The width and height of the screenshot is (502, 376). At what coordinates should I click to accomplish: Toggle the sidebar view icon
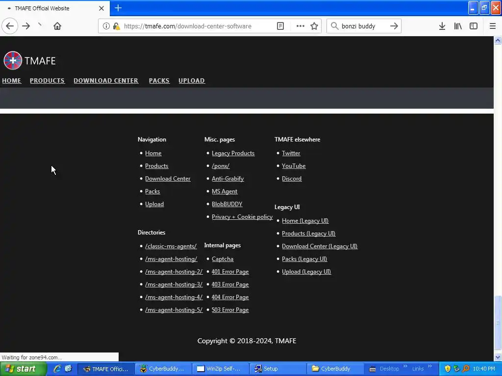click(474, 26)
